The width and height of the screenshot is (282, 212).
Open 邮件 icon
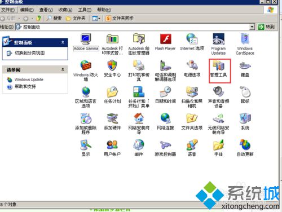(139, 148)
